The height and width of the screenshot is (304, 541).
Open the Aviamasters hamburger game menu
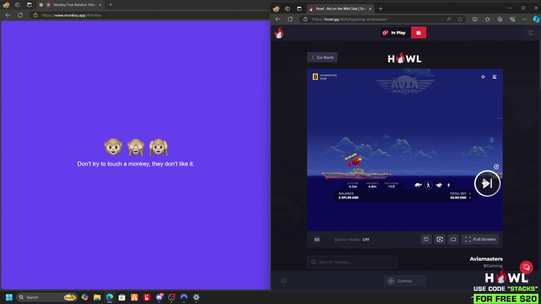pyautogui.click(x=494, y=77)
